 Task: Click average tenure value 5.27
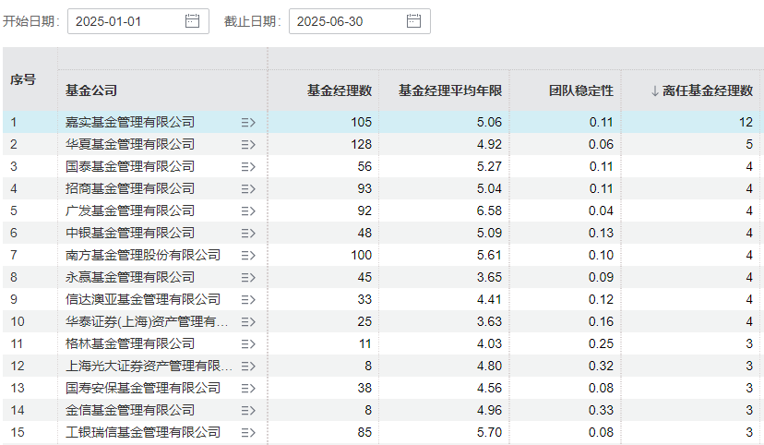pyautogui.click(x=489, y=166)
